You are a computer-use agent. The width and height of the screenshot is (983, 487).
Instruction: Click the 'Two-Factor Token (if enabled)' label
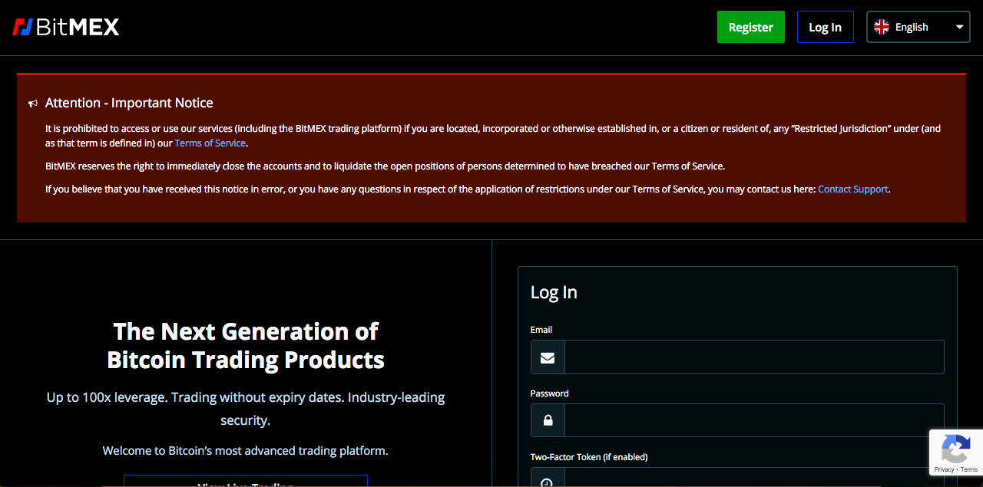(589, 457)
